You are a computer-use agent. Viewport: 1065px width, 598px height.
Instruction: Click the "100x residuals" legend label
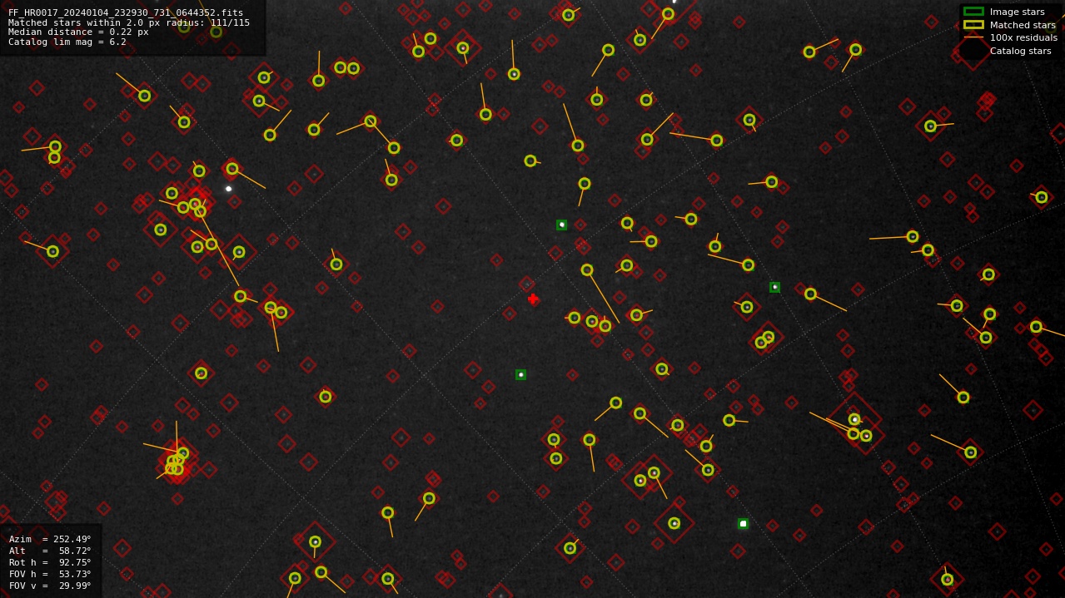1024,38
